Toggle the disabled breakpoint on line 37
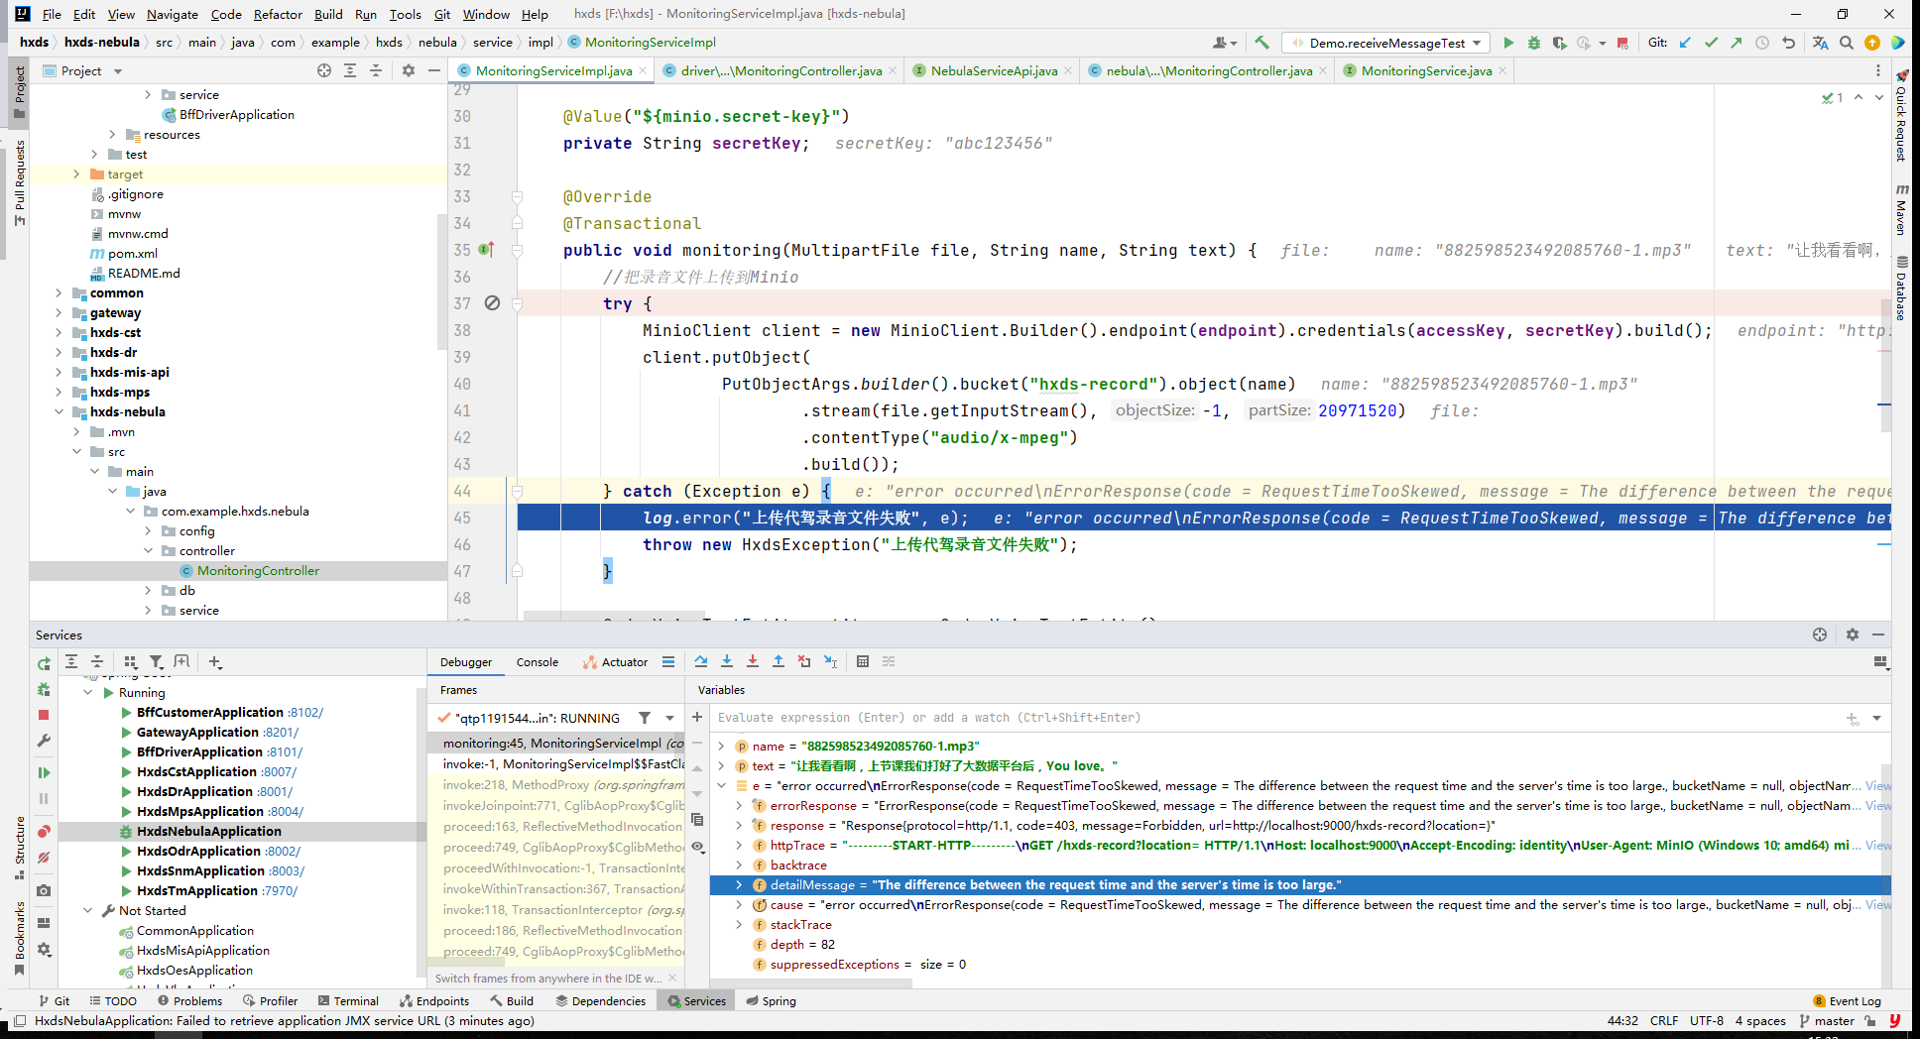 492,303
